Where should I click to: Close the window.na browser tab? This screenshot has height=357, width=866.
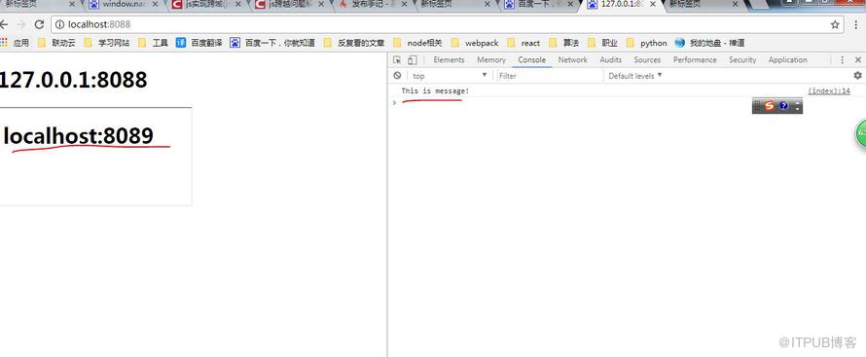coord(155,5)
